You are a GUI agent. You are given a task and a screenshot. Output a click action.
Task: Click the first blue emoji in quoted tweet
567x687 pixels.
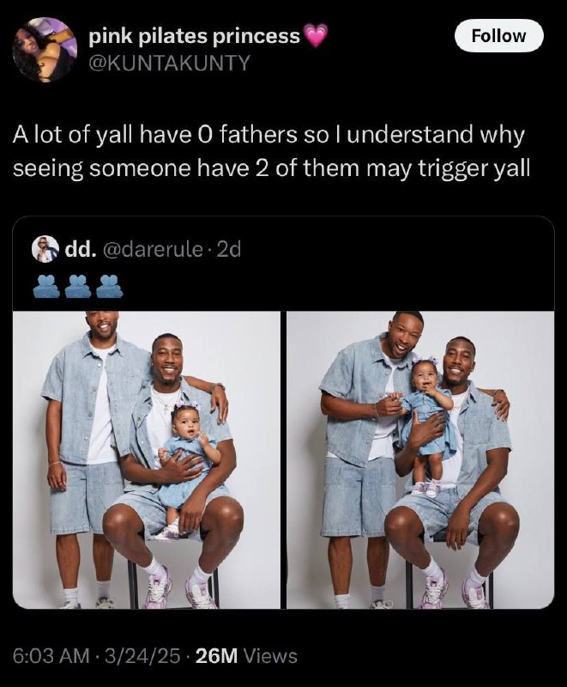(46, 287)
